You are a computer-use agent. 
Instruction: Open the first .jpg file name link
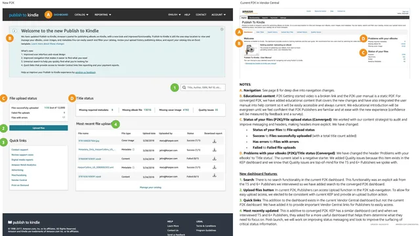89,141
